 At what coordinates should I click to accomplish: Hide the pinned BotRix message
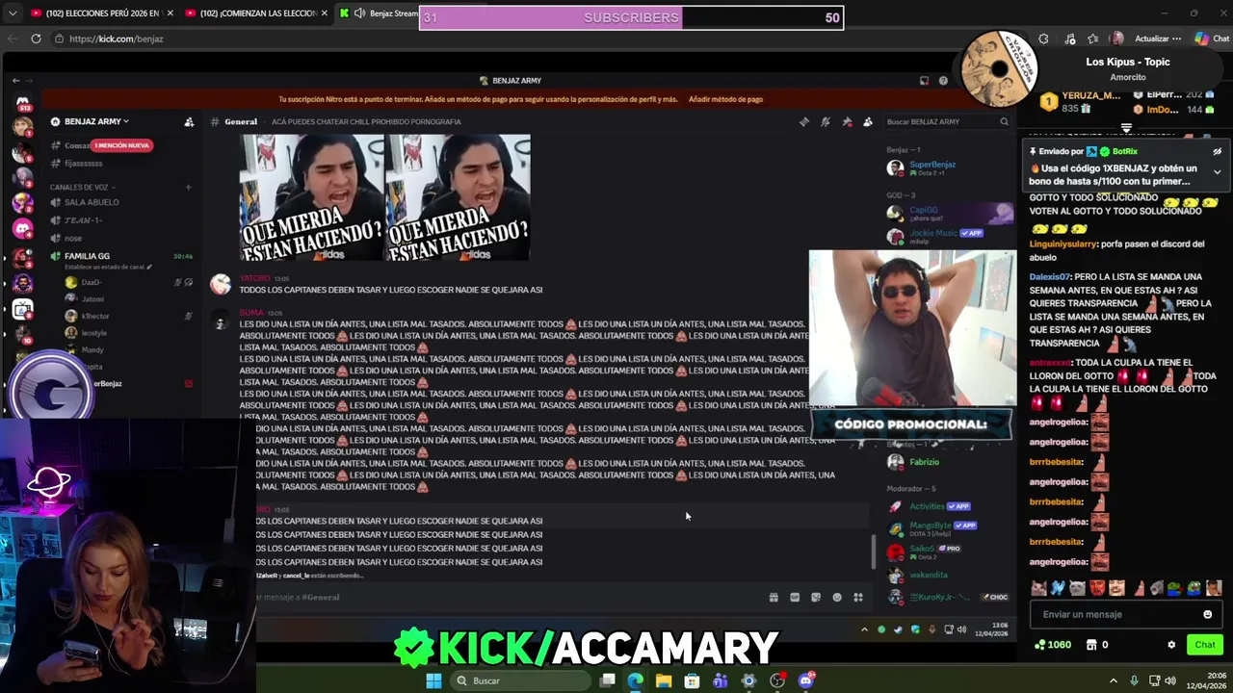[1217, 151]
